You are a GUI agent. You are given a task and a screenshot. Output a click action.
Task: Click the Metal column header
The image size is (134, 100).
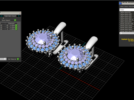(x=127, y=10)
